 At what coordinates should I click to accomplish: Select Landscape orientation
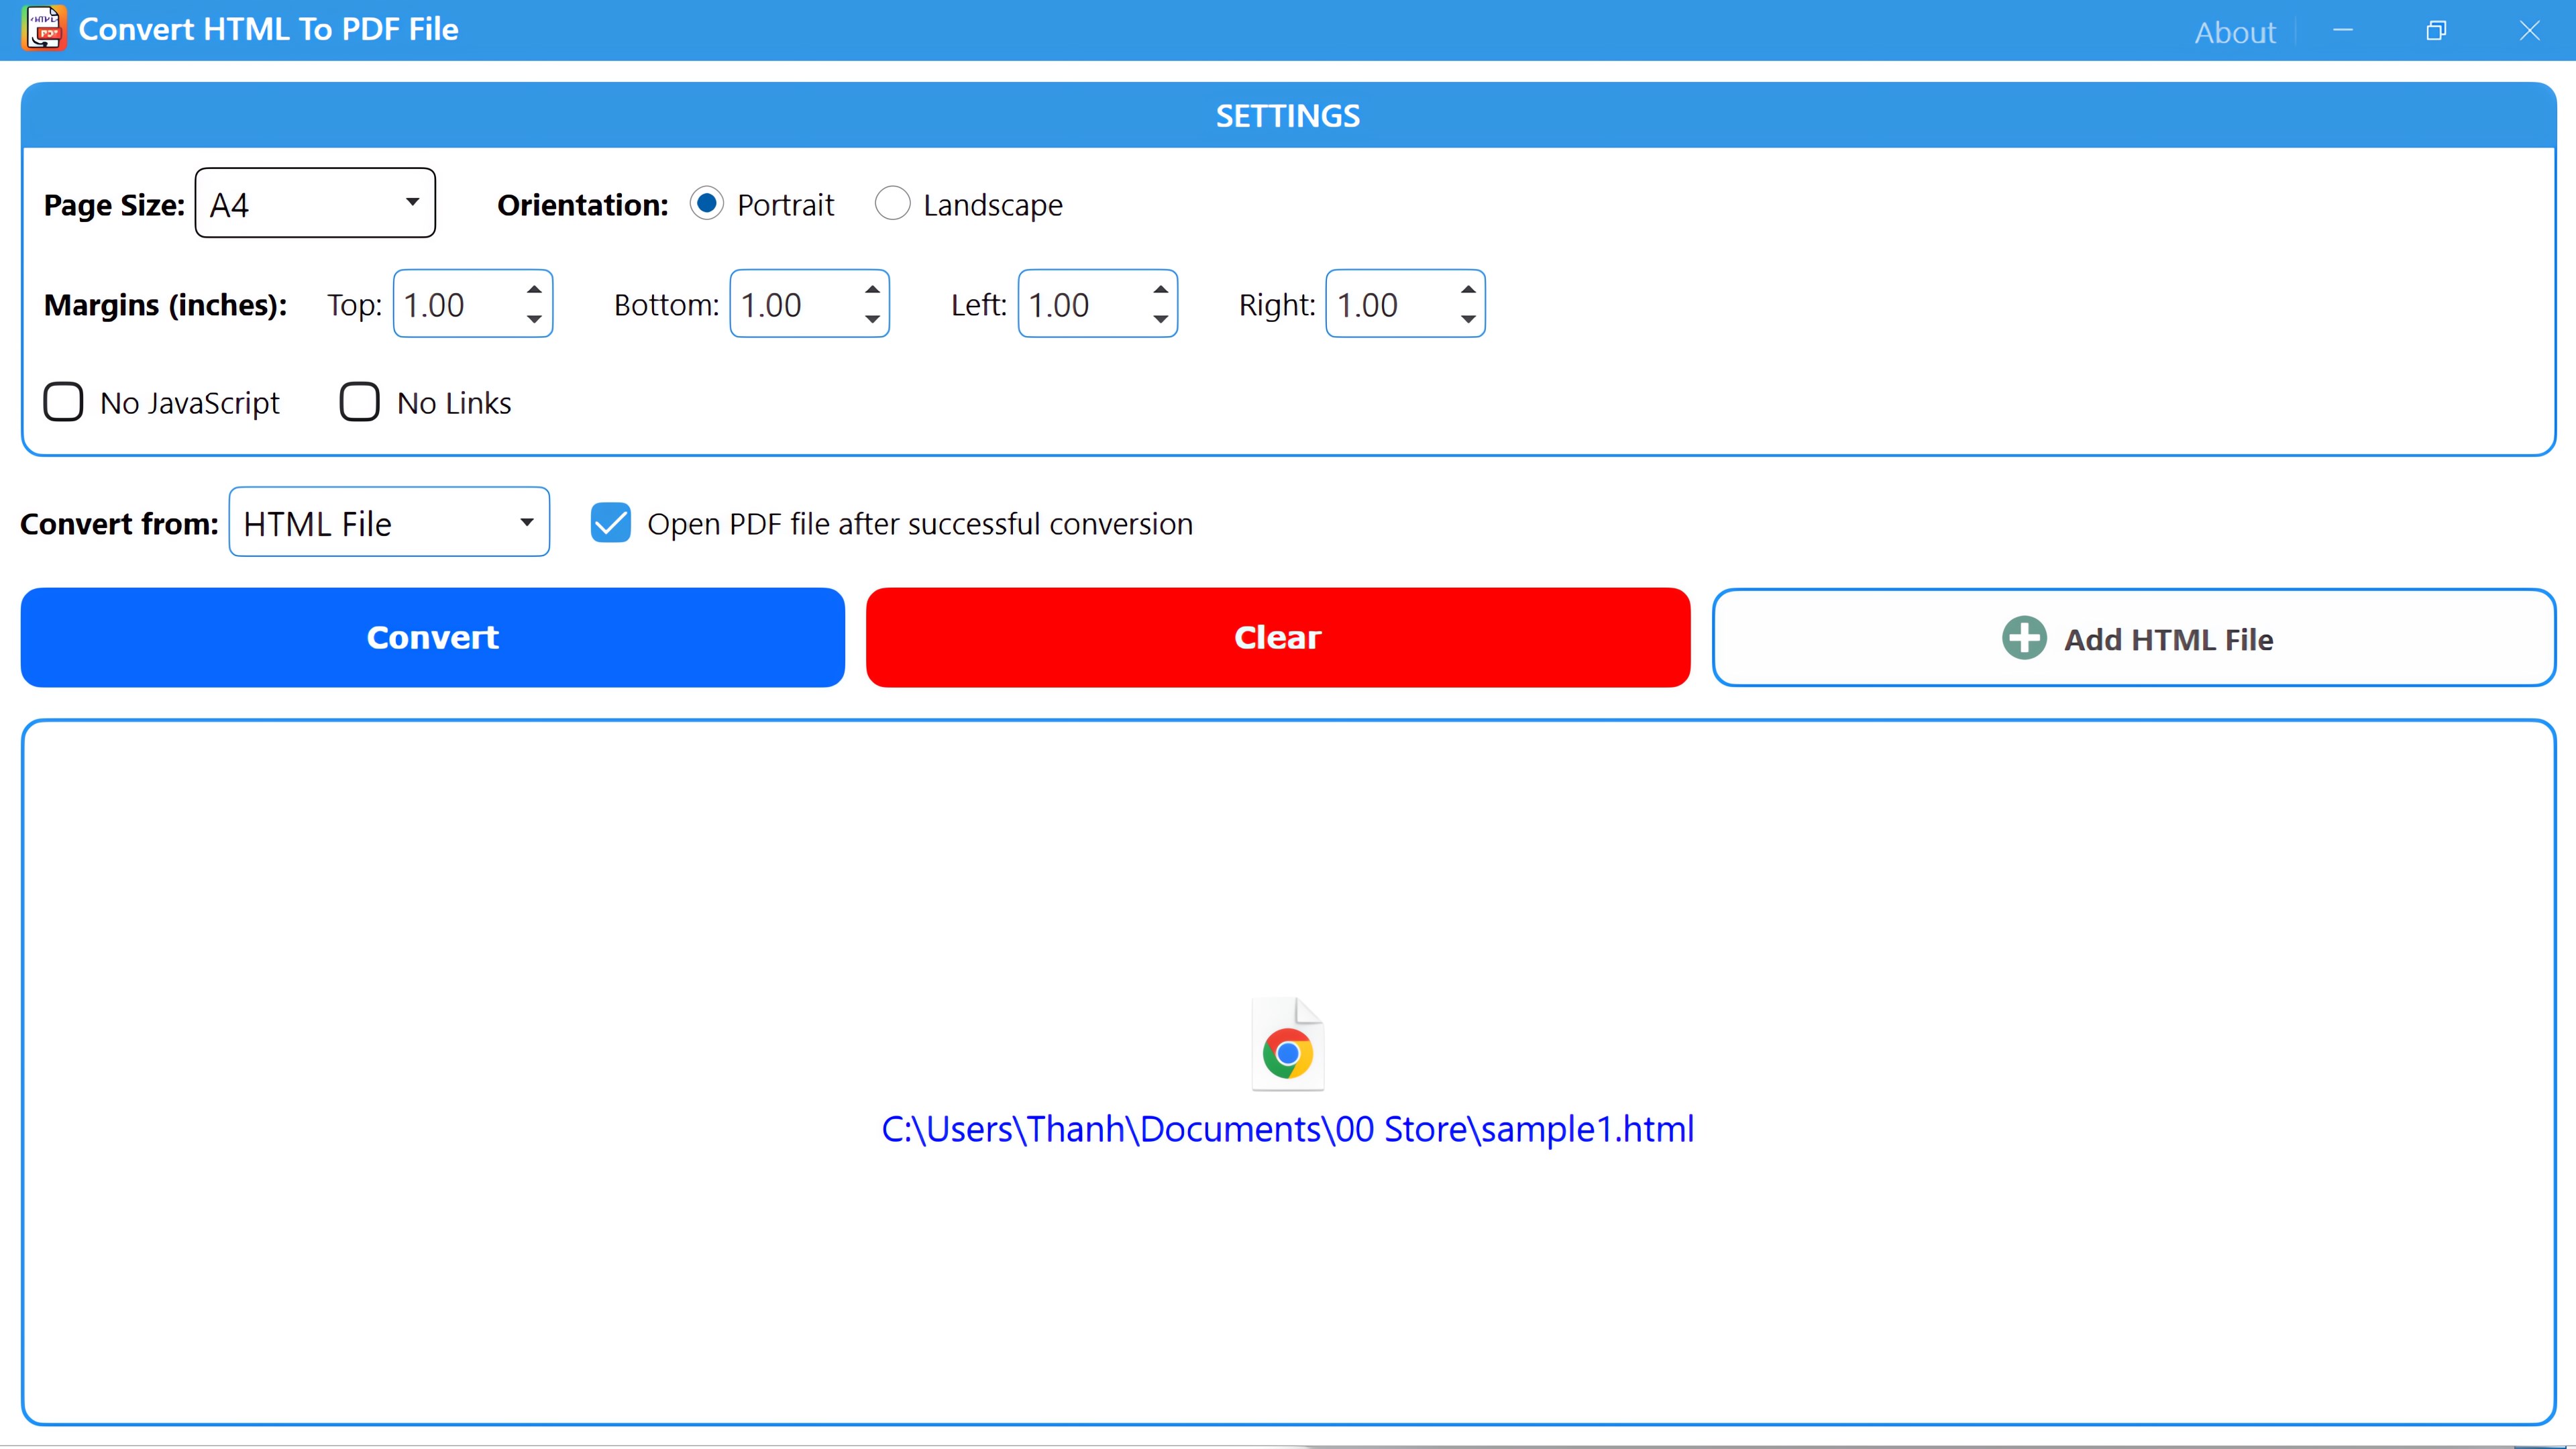[892, 203]
